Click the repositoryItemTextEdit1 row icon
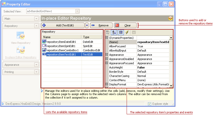The width and height of the screenshot is (214, 115). point(44,54)
